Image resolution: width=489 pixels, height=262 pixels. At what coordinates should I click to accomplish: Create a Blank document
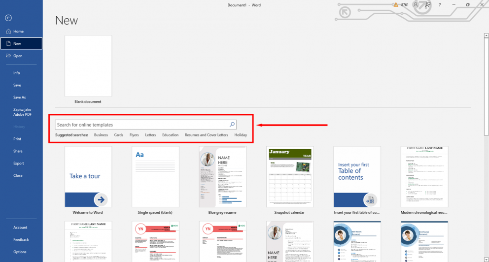(x=88, y=69)
